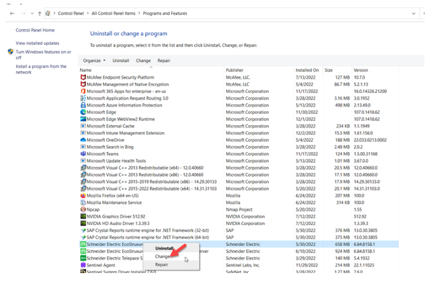Click the shield icon beside Windows features

click(11, 52)
